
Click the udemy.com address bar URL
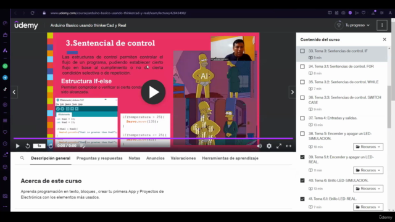tap(118, 13)
